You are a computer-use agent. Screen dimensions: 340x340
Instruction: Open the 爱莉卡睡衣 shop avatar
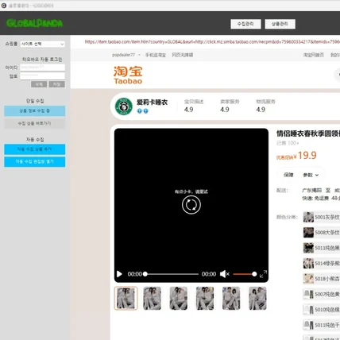coord(124,106)
